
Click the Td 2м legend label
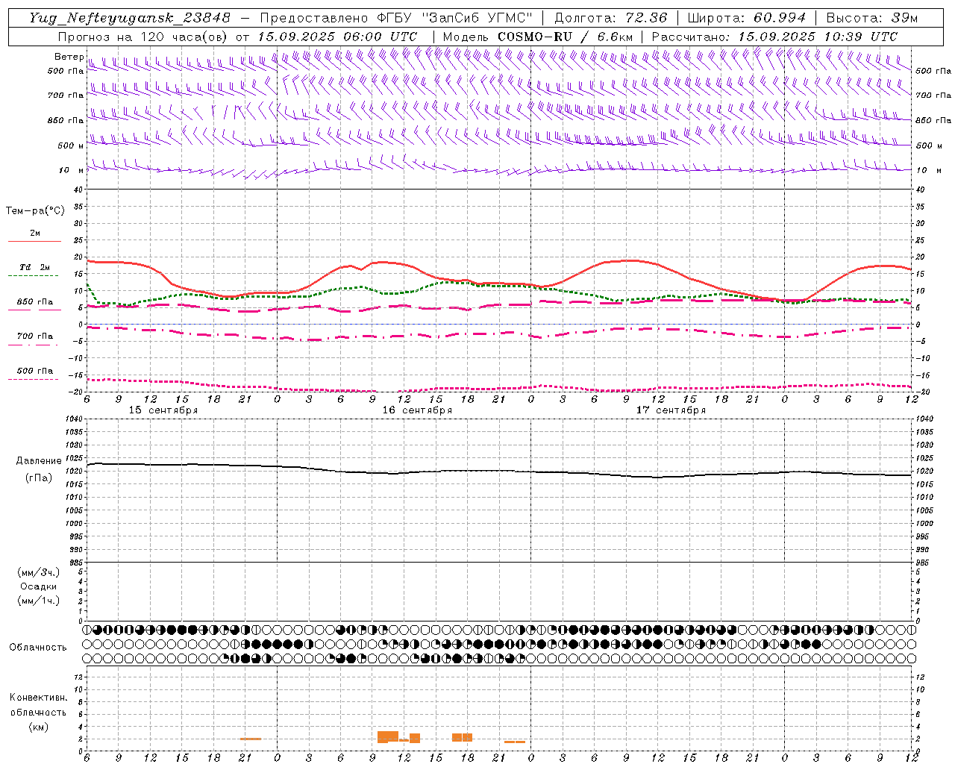(x=35, y=267)
